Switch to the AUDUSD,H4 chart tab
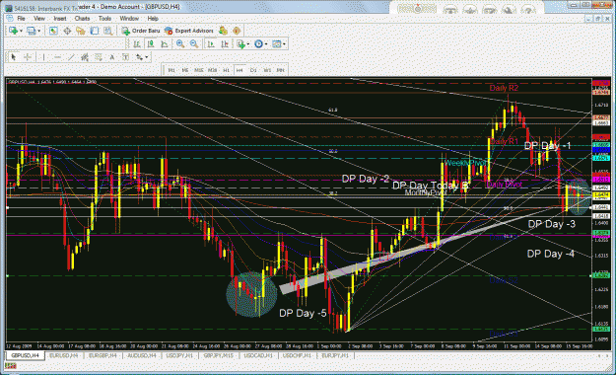 [141, 355]
